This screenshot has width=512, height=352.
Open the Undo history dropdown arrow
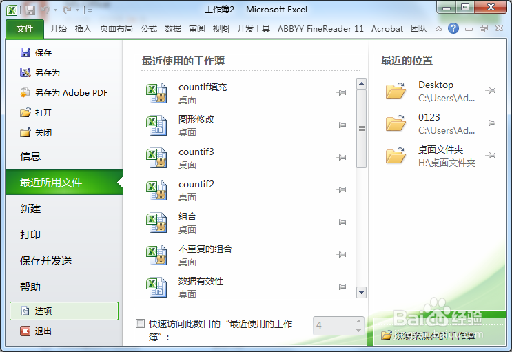pyautogui.click(x=56, y=10)
